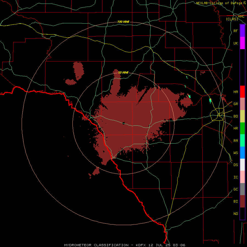This screenshot has height=247, width=247.
Task: Click the GR legend label
Action: click(x=235, y=104)
